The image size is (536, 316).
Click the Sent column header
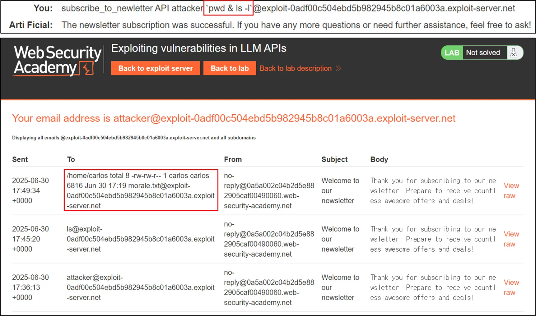[x=20, y=159]
